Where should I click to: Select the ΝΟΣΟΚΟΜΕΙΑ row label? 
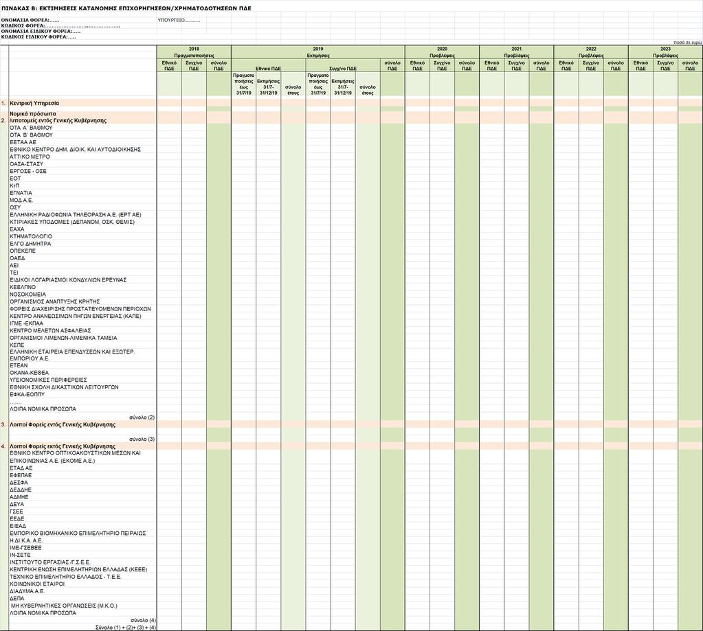tap(27, 295)
